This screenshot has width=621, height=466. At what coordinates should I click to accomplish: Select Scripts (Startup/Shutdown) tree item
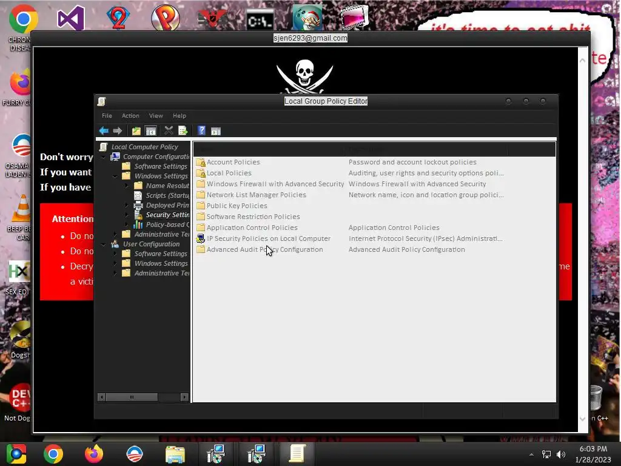click(167, 195)
